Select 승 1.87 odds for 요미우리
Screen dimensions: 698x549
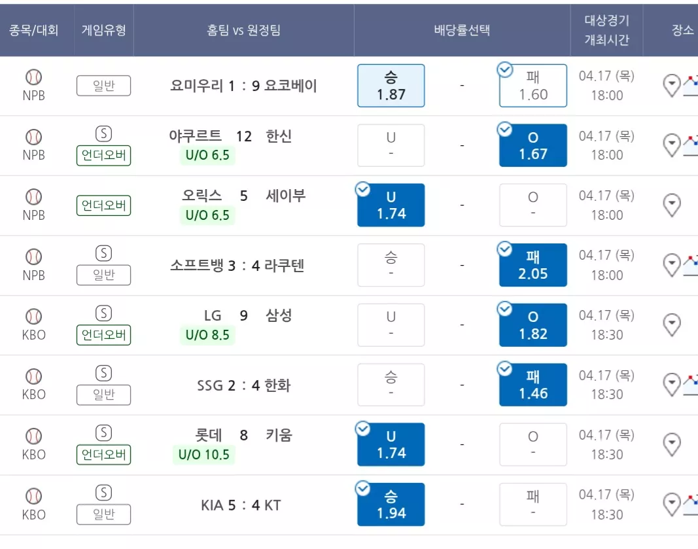tap(391, 86)
